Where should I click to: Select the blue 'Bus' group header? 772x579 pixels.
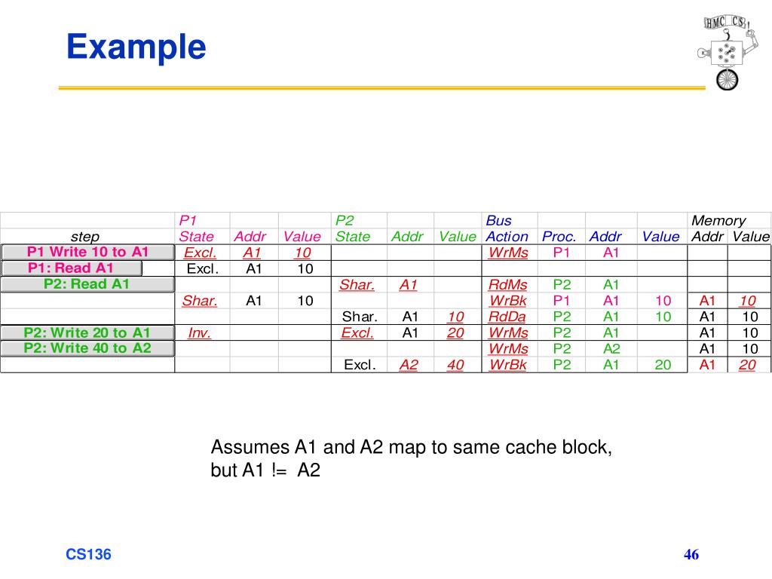(498, 220)
